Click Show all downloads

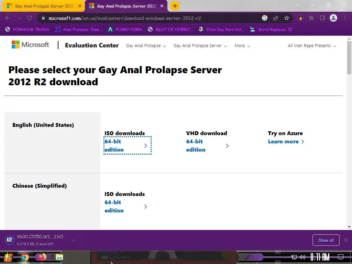tap(326, 240)
